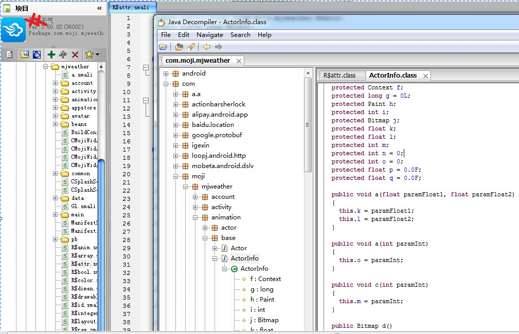This screenshot has height=334, width=519.
Task: Click the yellow star favorites icon
Action: tap(89, 54)
